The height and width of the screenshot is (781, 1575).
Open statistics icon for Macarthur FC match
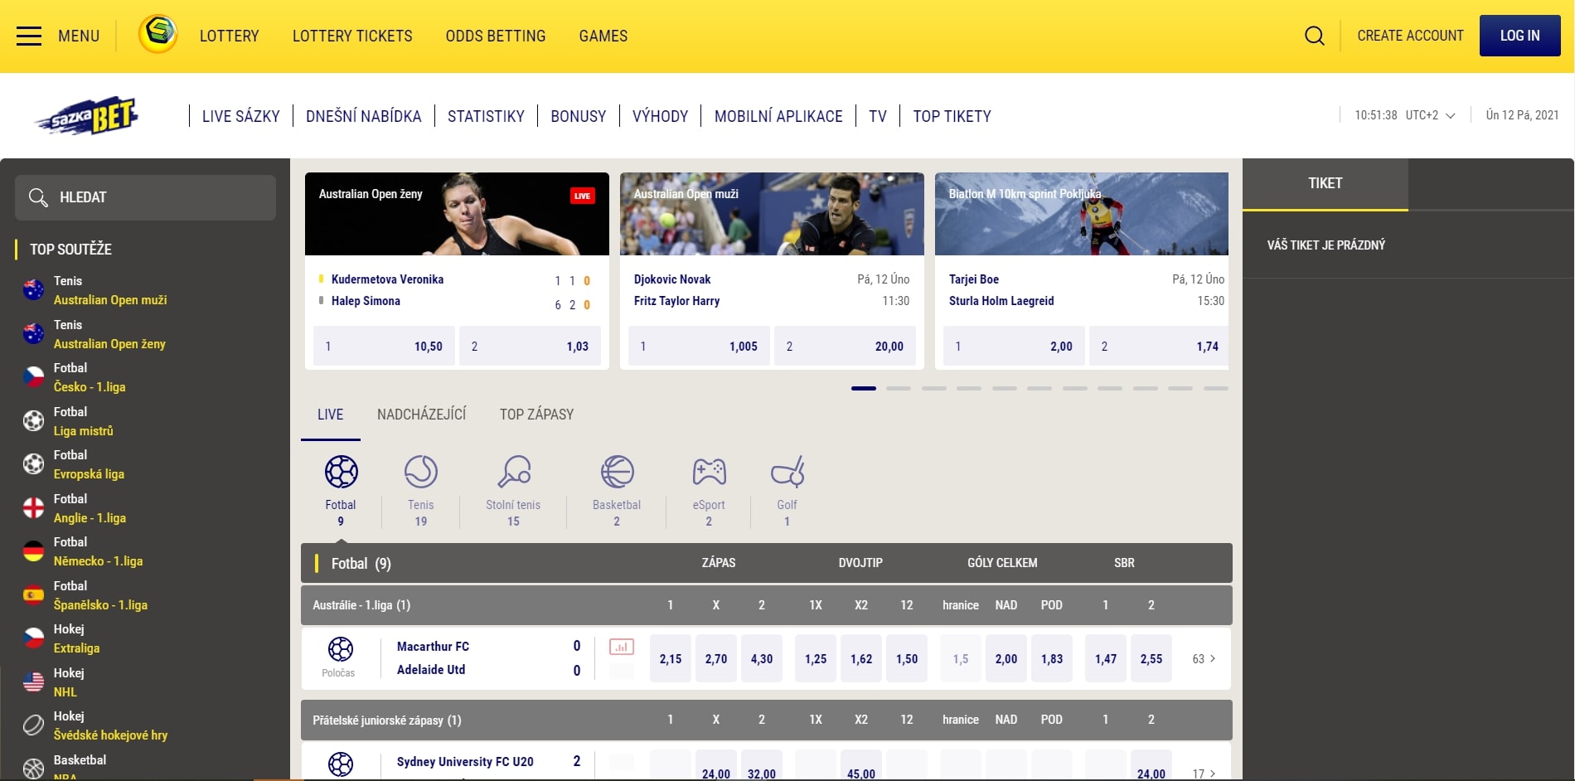[x=621, y=647]
